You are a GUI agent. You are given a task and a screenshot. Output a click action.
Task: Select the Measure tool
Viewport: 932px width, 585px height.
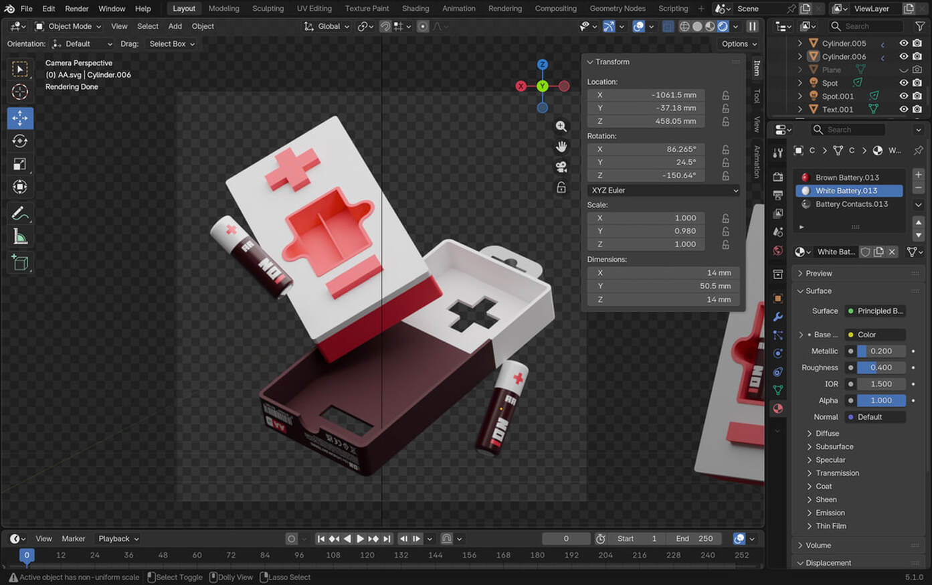pos(20,237)
